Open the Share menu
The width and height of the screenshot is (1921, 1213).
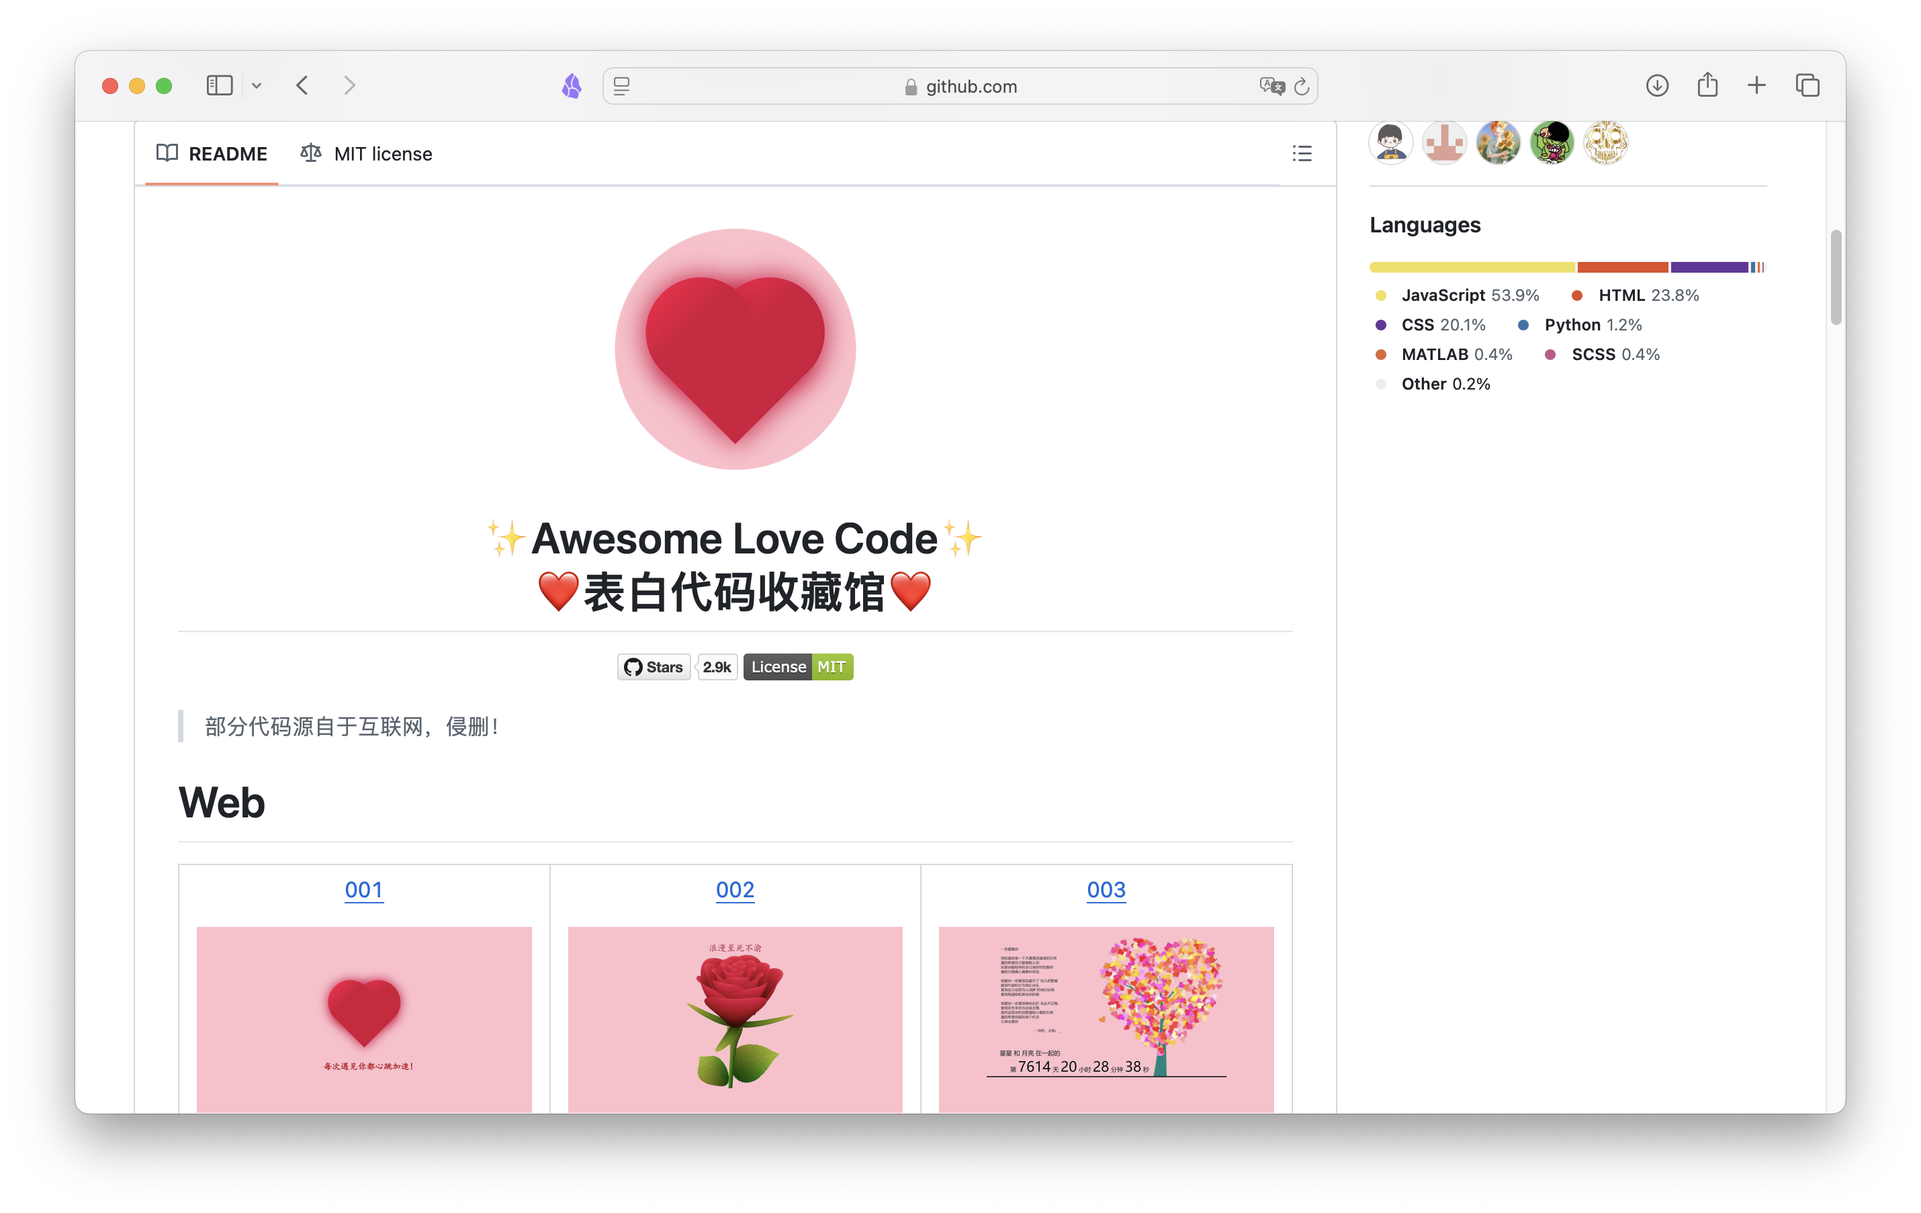1707,85
